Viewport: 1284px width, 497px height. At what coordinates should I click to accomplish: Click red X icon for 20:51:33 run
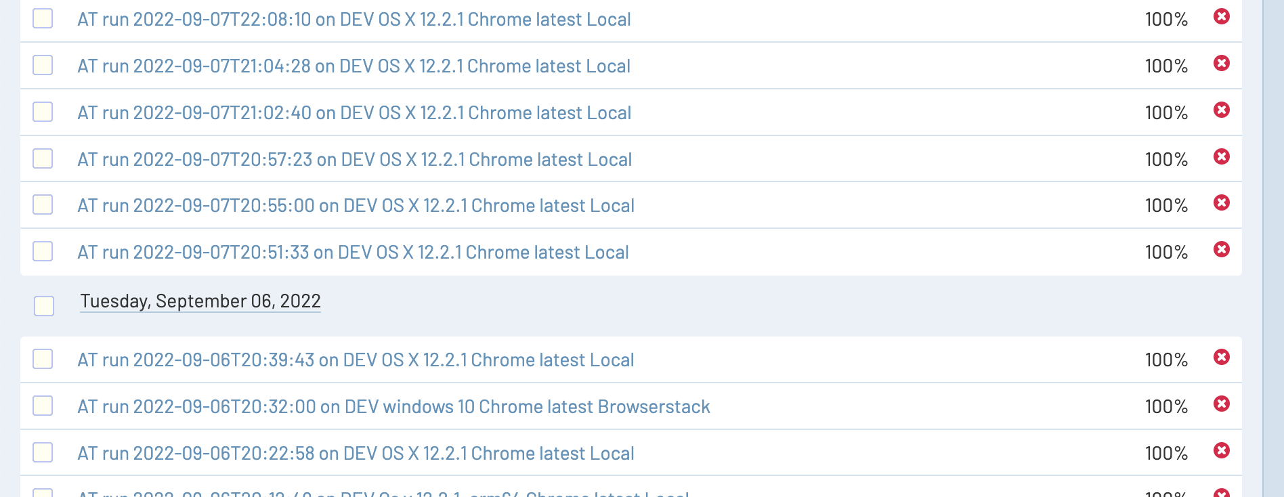[1221, 250]
